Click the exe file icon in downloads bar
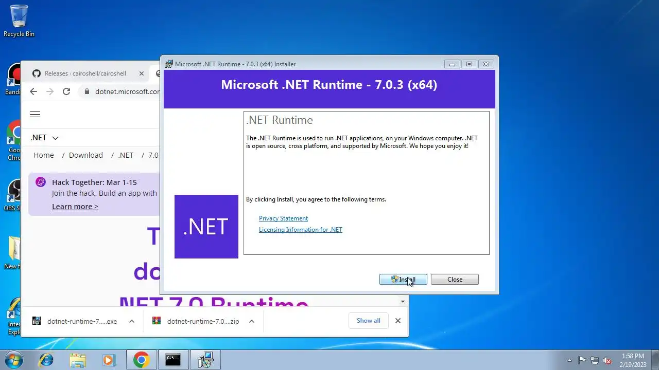 [37, 321]
